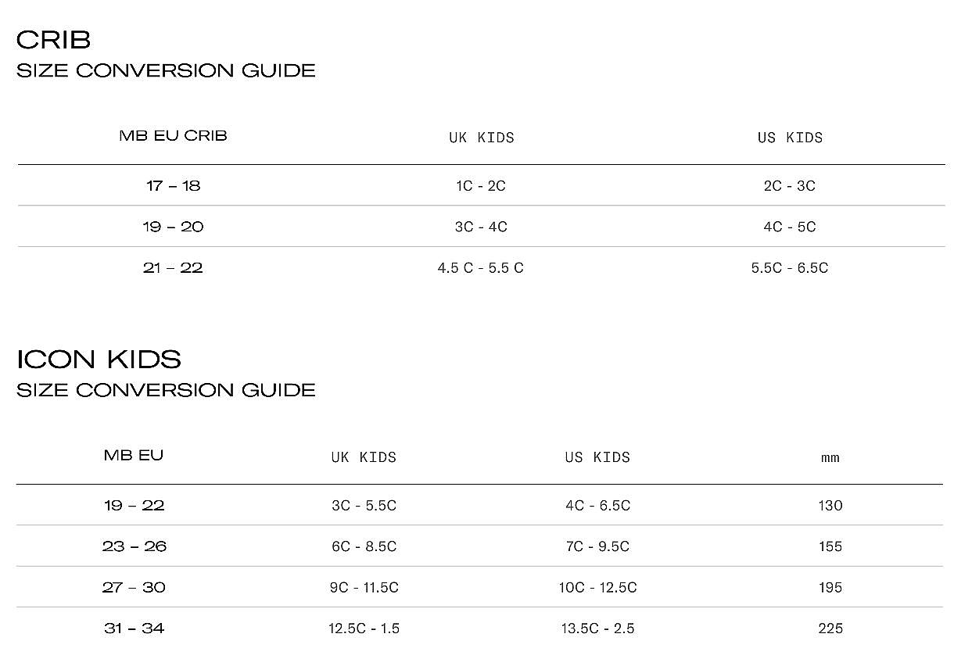Click the ICON KIDS heading
Image resolution: width=954 pixels, height=666 pixels.
pos(99,360)
